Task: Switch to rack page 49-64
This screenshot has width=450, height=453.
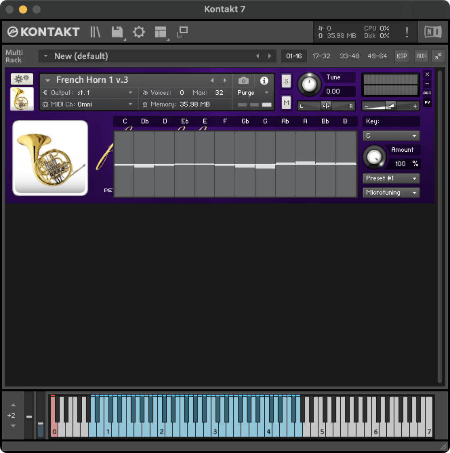Action: [377, 56]
